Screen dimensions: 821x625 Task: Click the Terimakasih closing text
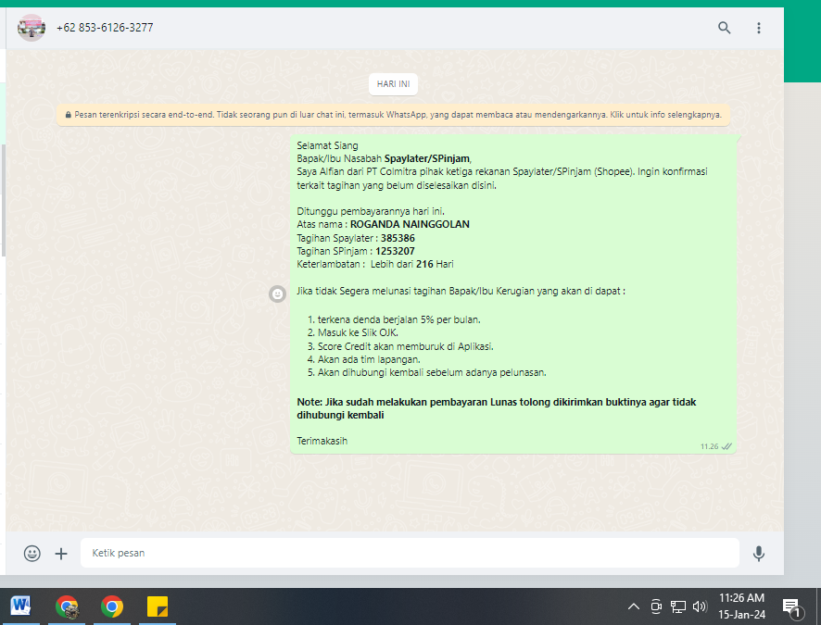322,441
